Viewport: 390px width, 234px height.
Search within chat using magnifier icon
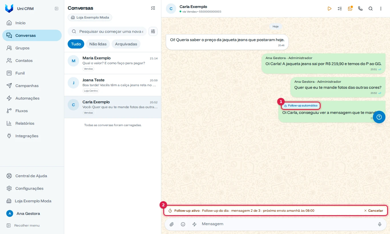pyautogui.click(x=371, y=9)
